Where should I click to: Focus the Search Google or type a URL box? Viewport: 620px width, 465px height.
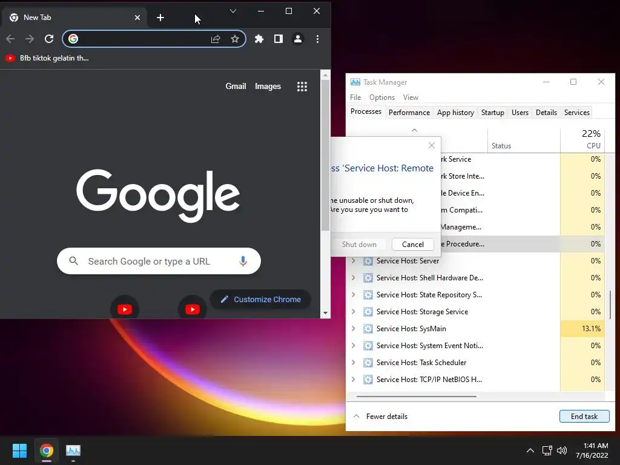tap(159, 261)
